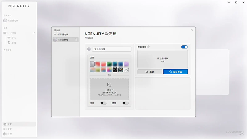The height and width of the screenshot is (139, 247).
Task: Toggle the blur switch under upload area
Action: point(103,103)
